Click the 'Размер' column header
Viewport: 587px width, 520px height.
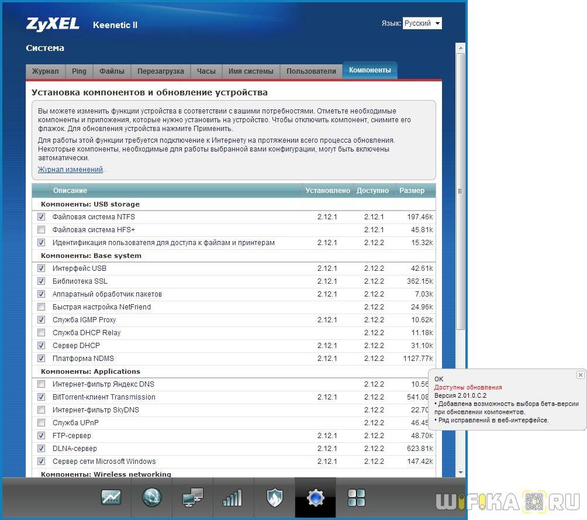(412, 191)
